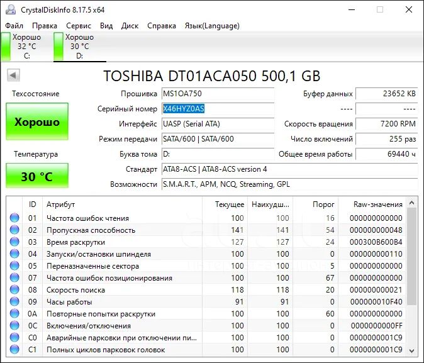The image size is (424, 363).
Task: Click the power on hours 69440 ч
Action: tap(387, 154)
